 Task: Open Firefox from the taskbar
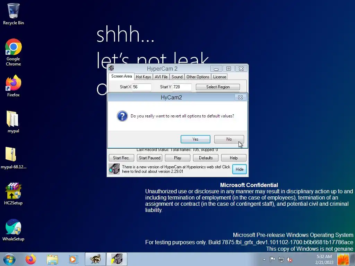(x=31, y=259)
